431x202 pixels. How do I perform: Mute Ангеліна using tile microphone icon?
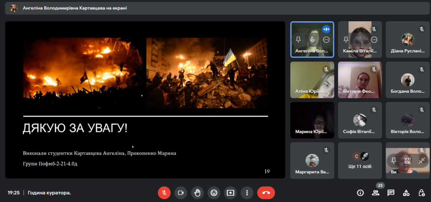pos(312,40)
